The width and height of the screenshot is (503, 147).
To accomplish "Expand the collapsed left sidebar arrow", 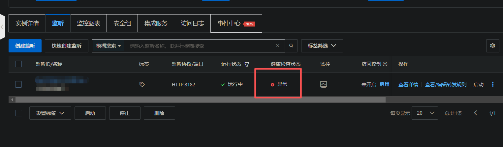I will point(2,27).
